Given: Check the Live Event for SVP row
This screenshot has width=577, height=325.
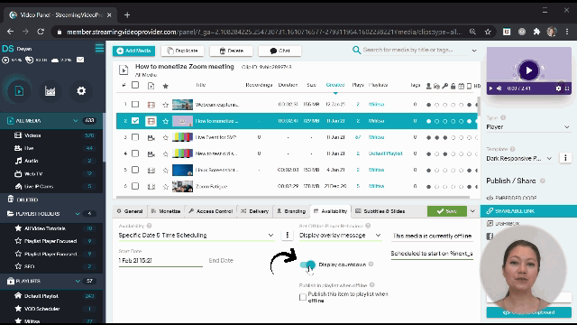Looking at the screenshot, I should [x=135, y=137].
